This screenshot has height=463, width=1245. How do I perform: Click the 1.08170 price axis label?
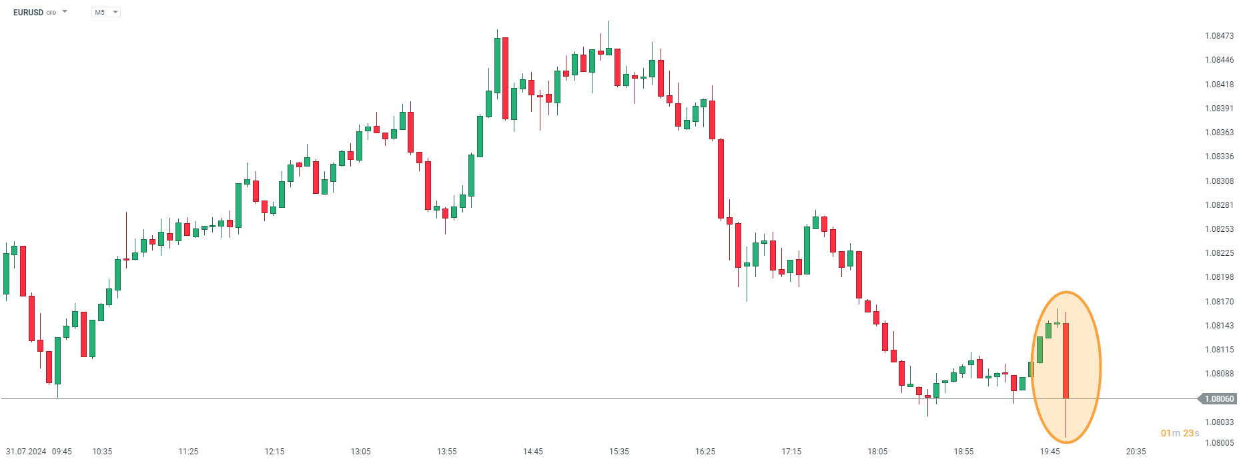click(1219, 302)
